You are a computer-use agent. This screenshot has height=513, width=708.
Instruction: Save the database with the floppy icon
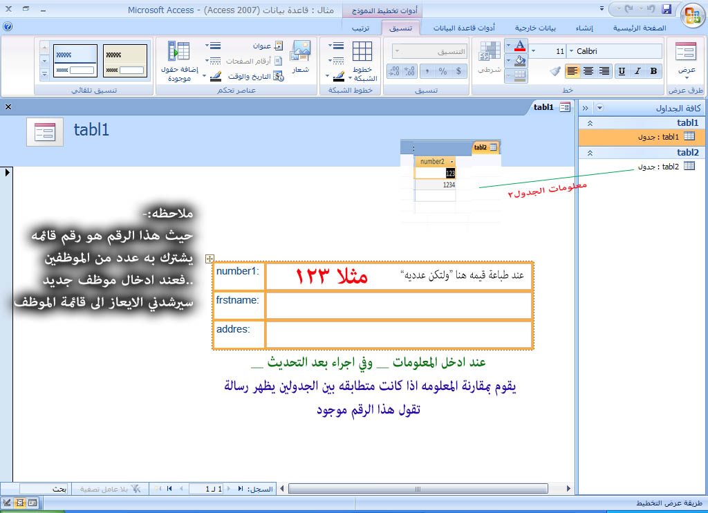[667, 8]
